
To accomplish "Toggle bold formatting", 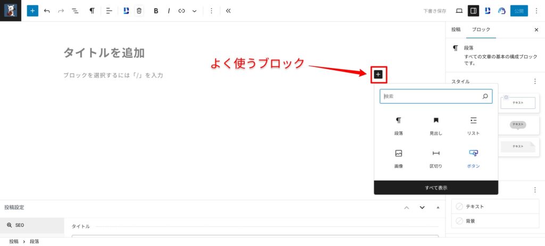I will [x=156, y=11].
